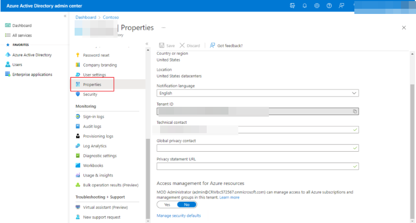This screenshot has width=416, height=223.
Task: Open User settings menu item
Action: click(94, 75)
